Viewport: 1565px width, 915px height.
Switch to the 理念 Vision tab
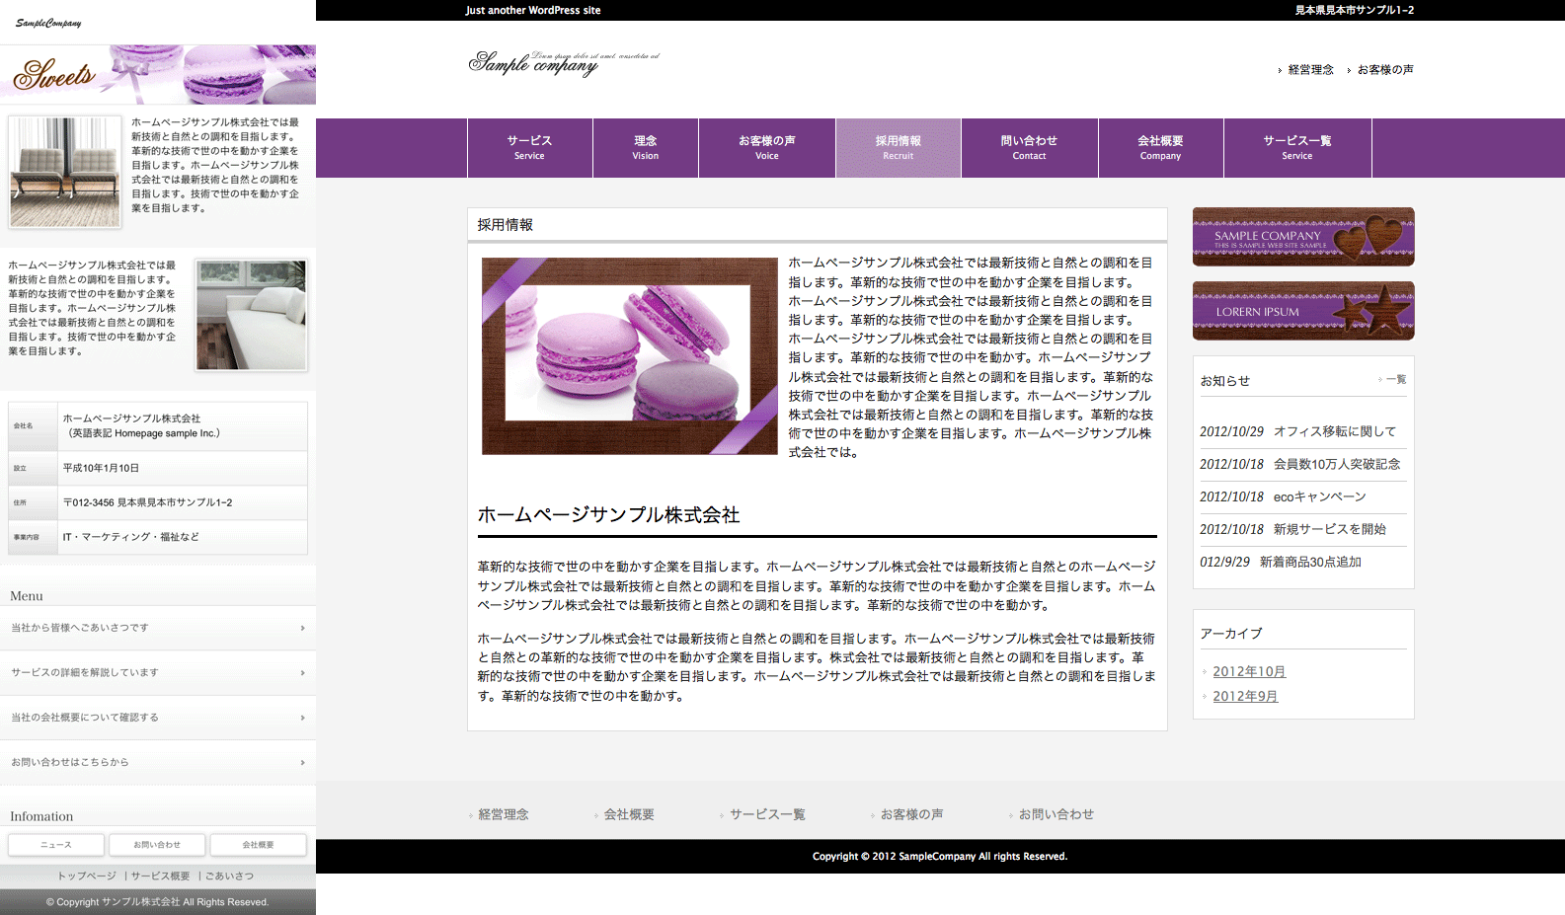(x=645, y=148)
